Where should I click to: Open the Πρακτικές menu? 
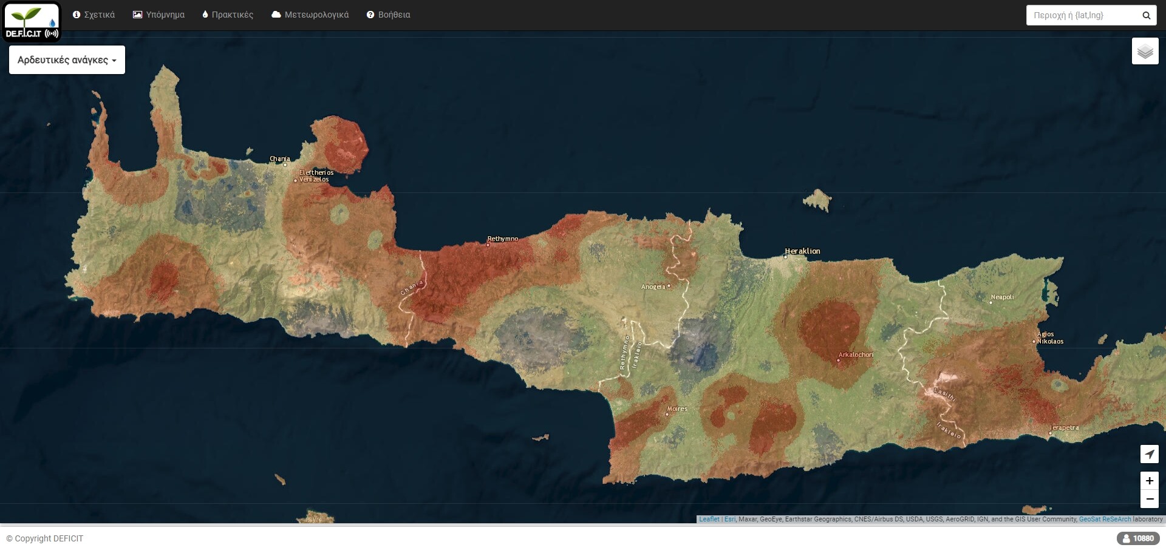pos(228,15)
